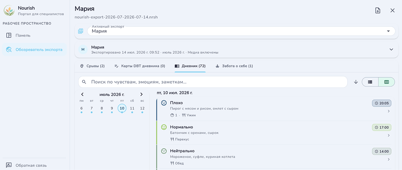Screen dimensions: 402x170
Task: Click the diary search input field
Action: tap(213, 82)
